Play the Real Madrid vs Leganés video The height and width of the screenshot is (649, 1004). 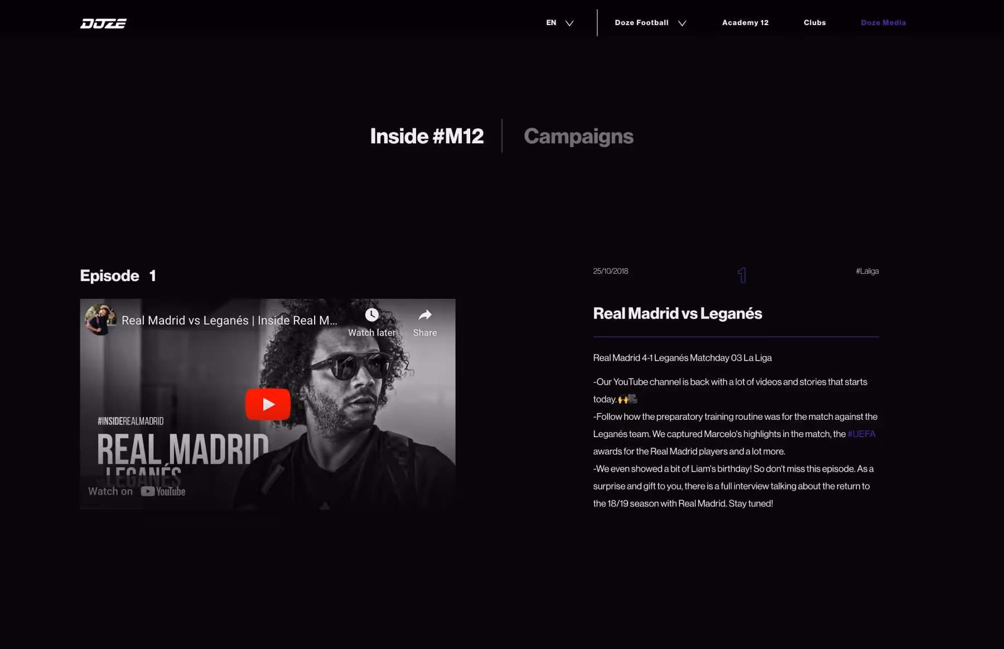(x=268, y=404)
